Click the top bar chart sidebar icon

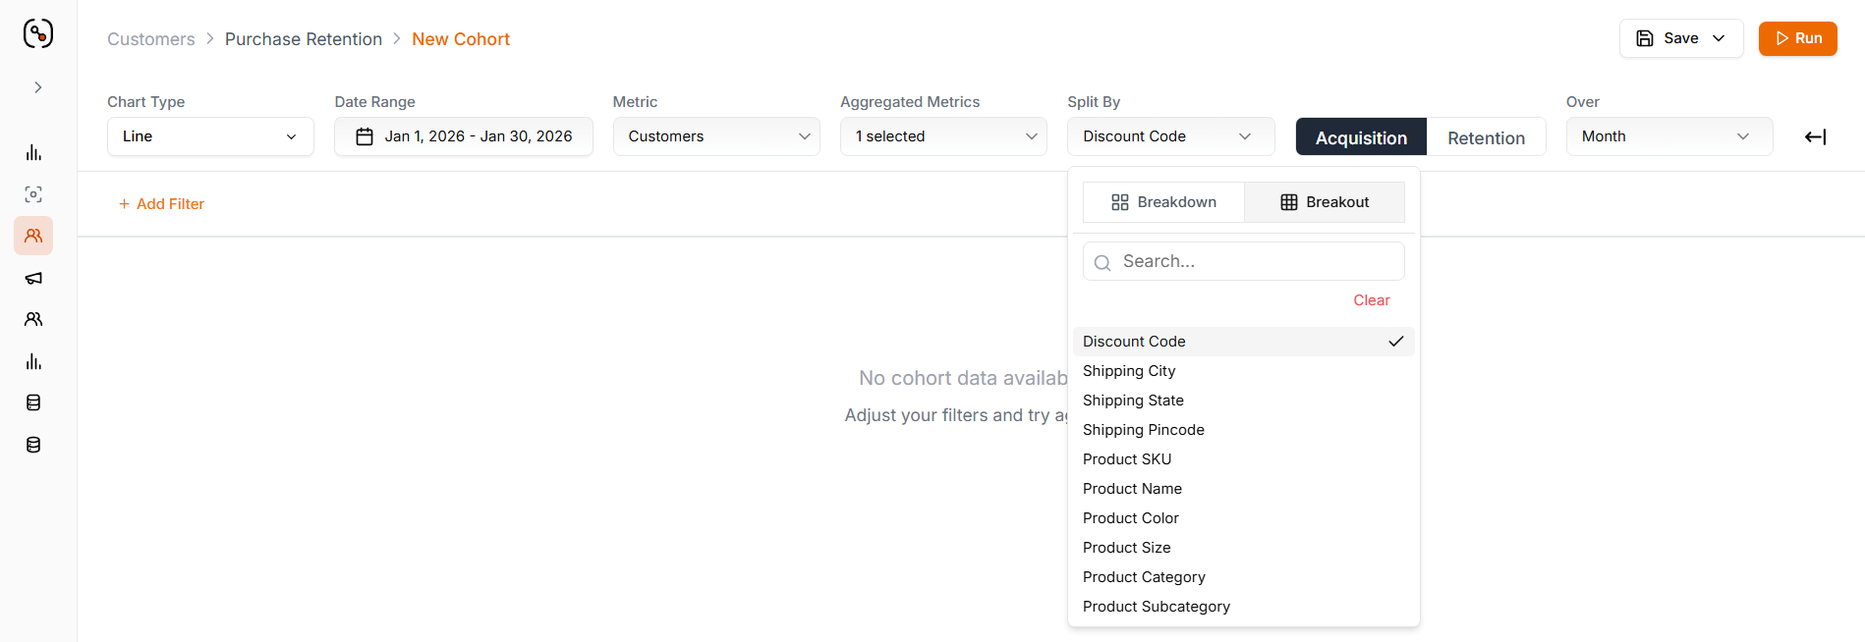pyautogui.click(x=33, y=152)
